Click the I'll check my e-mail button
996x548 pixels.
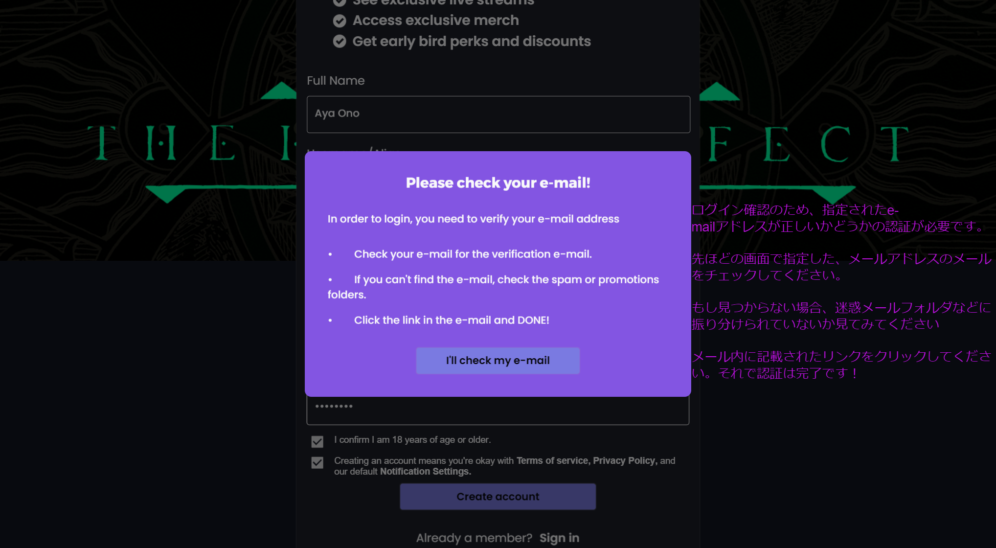pyautogui.click(x=498, y=361)
